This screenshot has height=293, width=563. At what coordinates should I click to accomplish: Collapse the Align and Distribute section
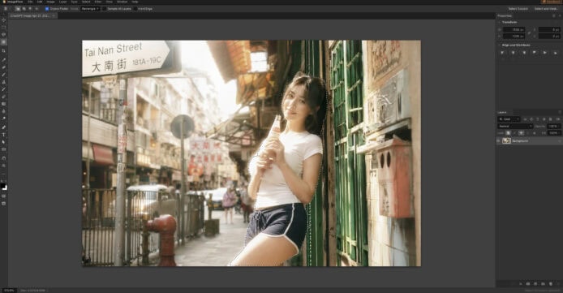[x=499, y=45]
